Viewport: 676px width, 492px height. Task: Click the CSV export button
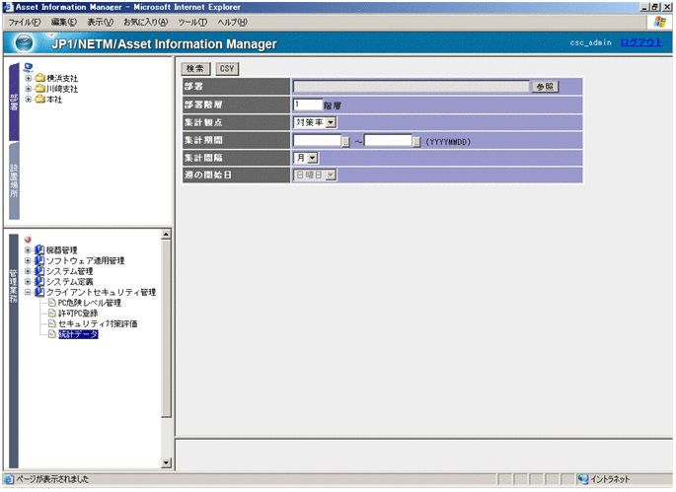[227, 68]
